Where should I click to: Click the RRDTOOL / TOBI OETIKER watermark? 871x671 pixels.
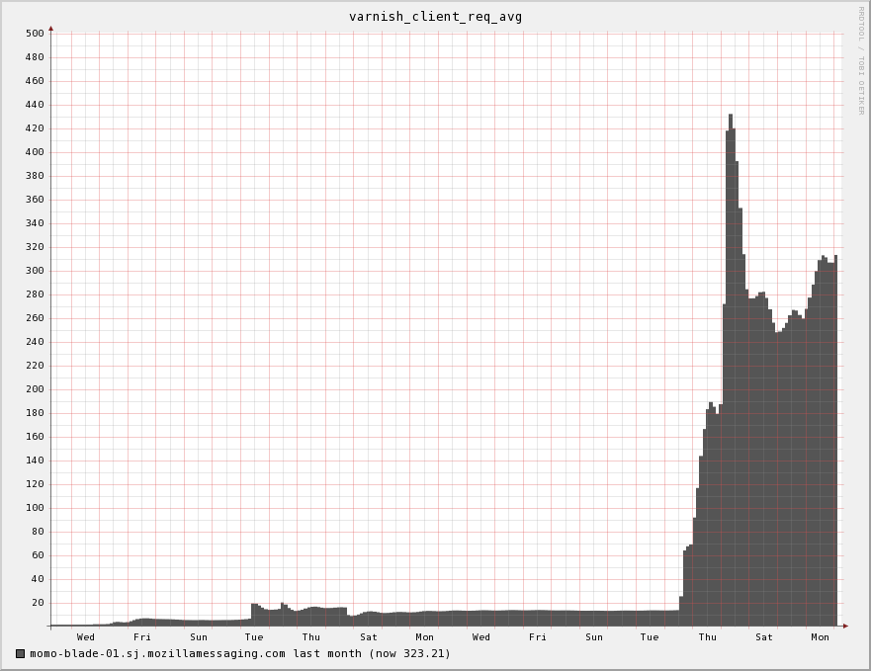coord(861,60)
